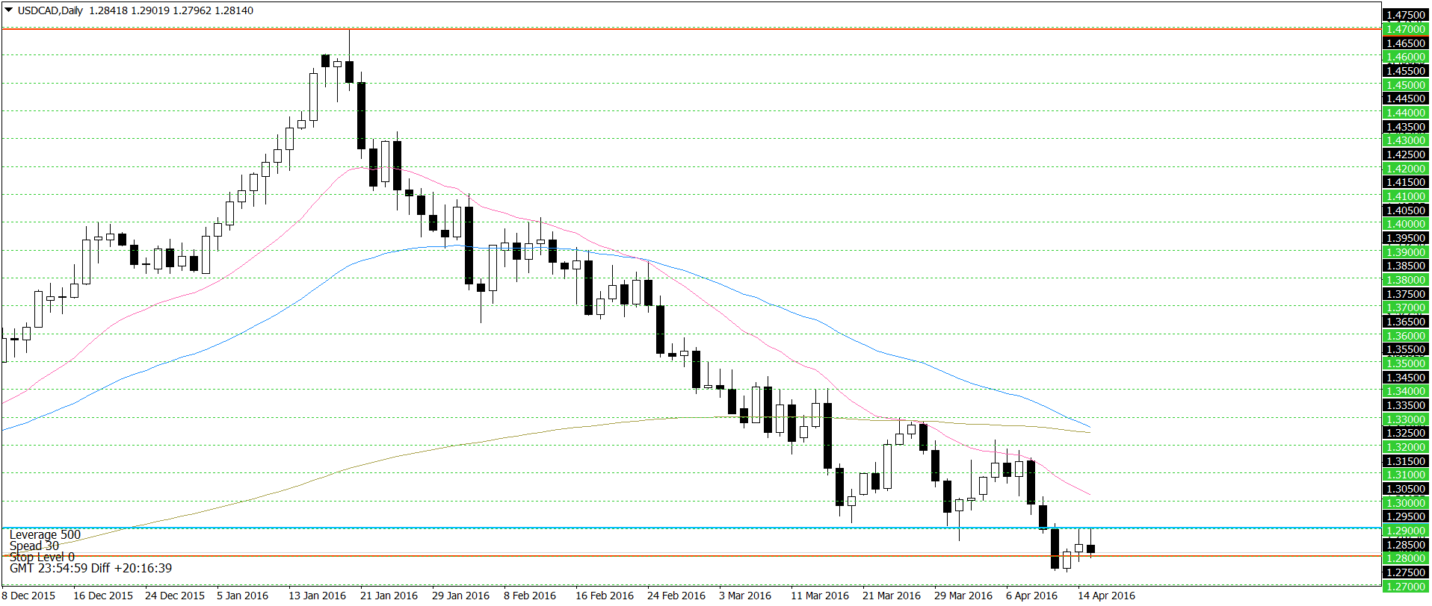Click the 1.36500 price axis label
Screen dimensions: 1432x606
[x=1406, y=322]
